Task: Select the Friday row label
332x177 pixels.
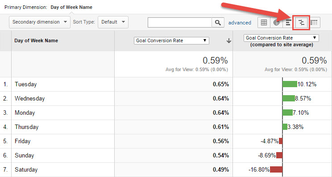Action: [22, 141]
